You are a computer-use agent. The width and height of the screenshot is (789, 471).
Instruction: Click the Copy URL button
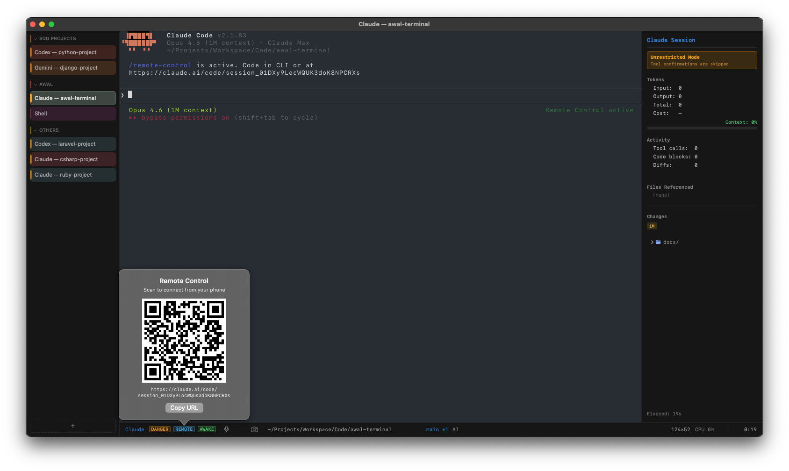pos(184,407)
